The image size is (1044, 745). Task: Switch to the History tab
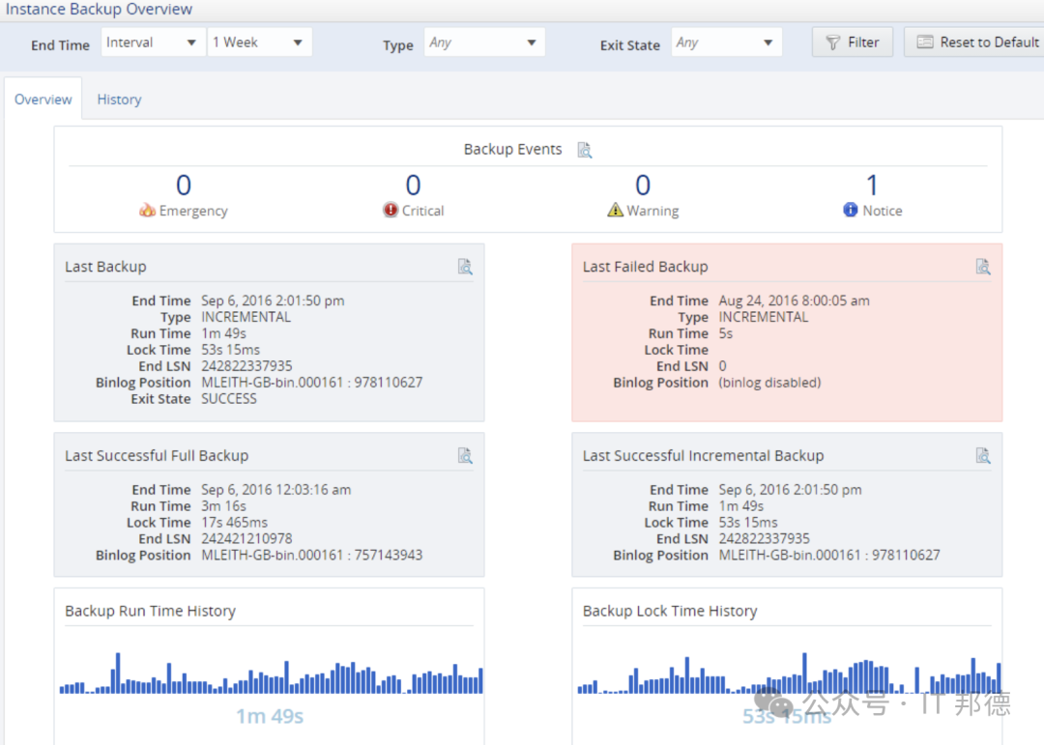(x=119, y=100)
